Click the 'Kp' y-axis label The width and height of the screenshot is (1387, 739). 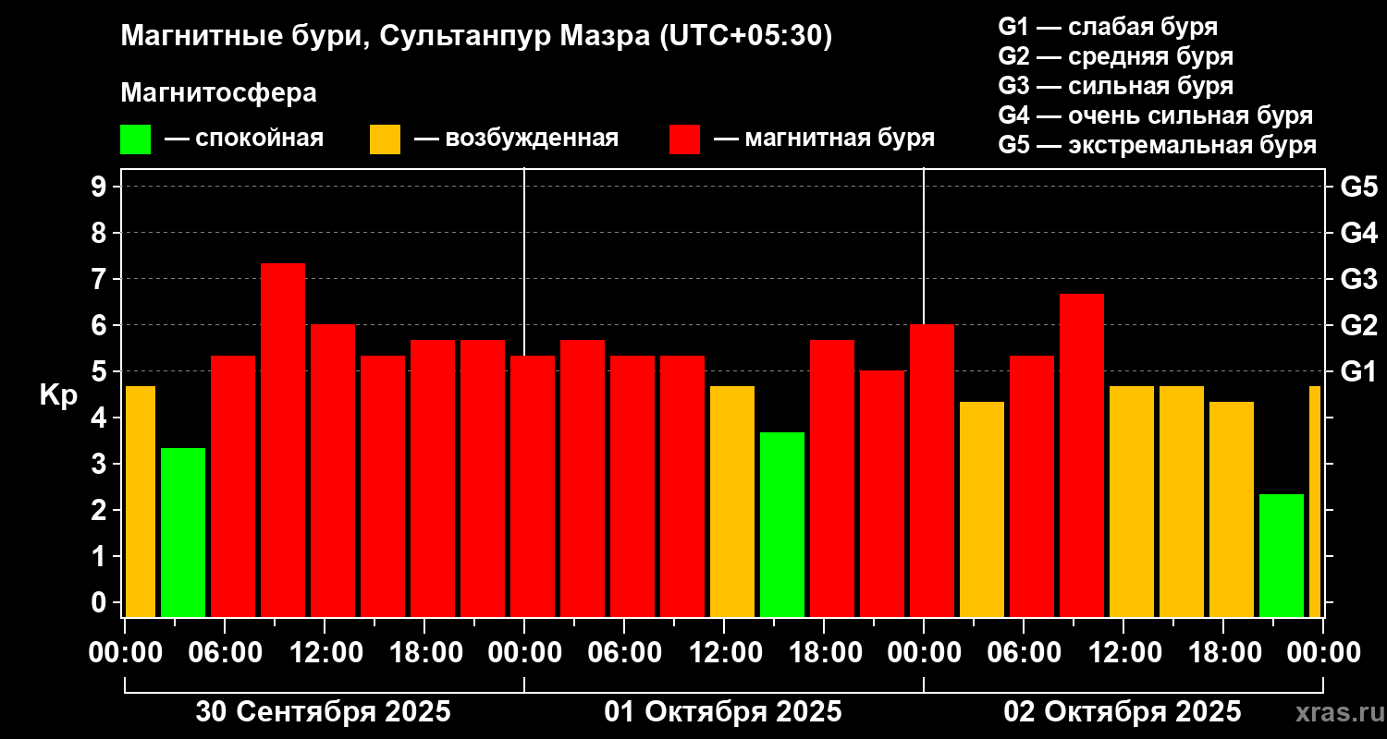[58, 394]
